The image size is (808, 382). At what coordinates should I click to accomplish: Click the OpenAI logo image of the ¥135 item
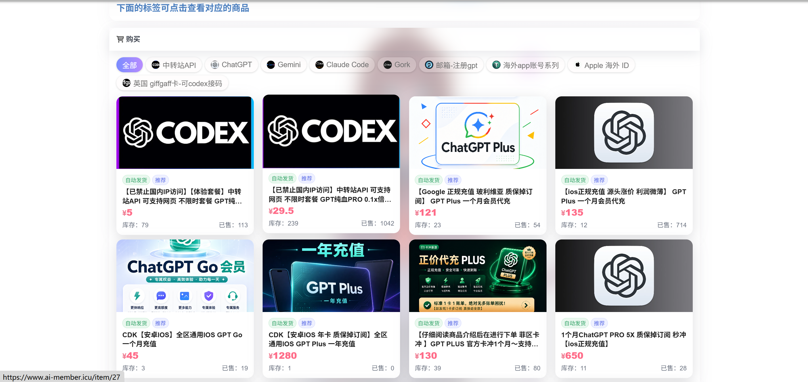tap(624, 132)
